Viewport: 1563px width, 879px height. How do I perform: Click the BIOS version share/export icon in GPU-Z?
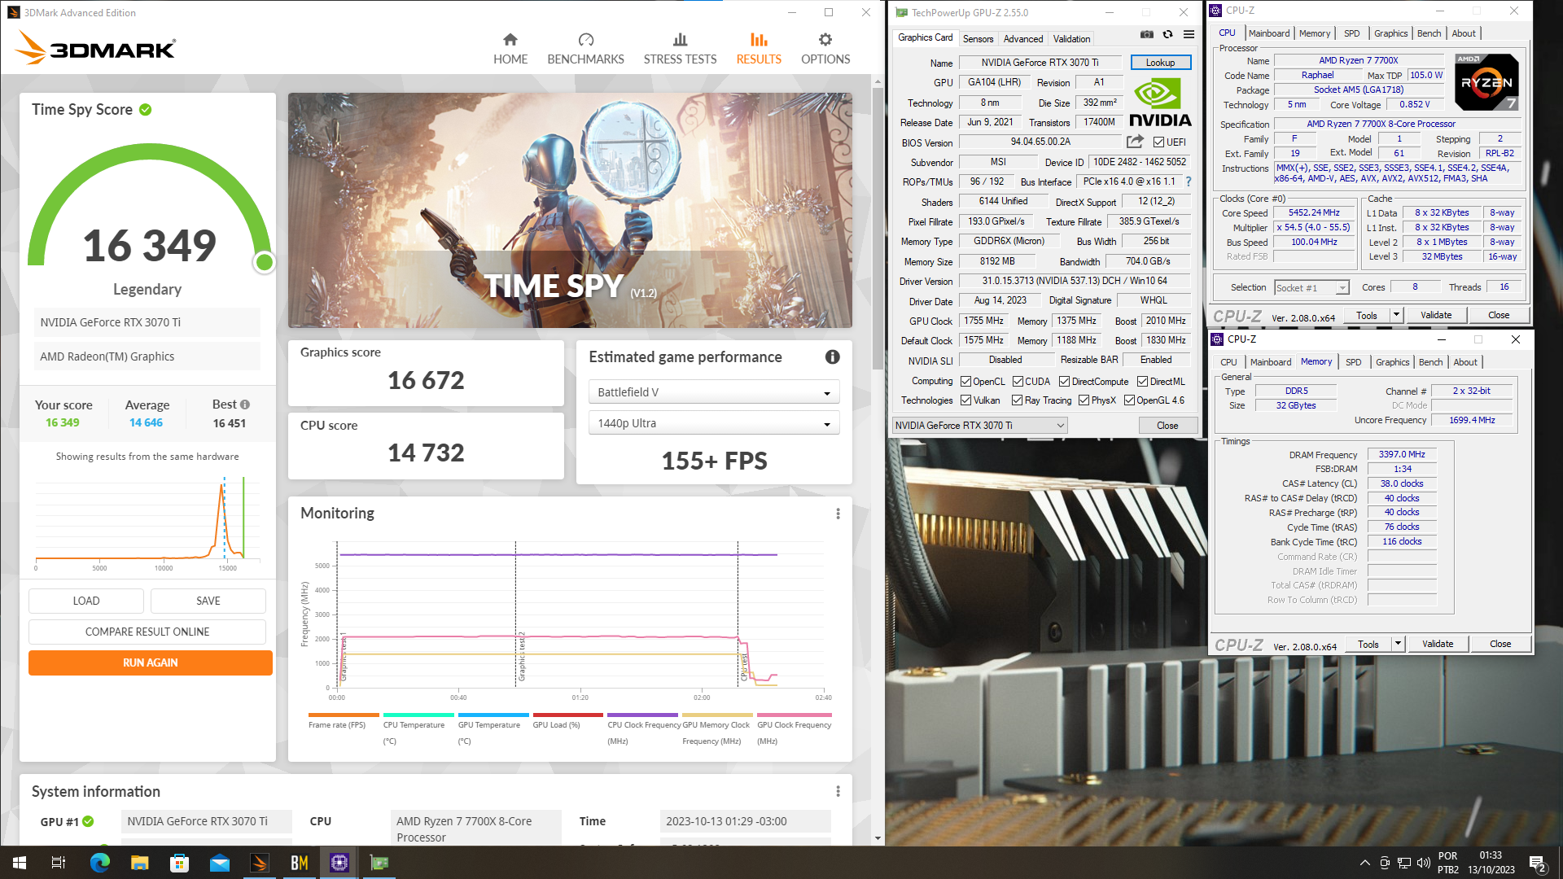pyautogui.click(x=1135, y=142)
